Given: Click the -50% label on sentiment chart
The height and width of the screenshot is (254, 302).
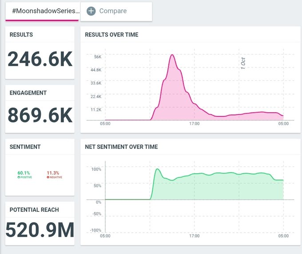Looking at the screenshot, I should tap(97, 214).
